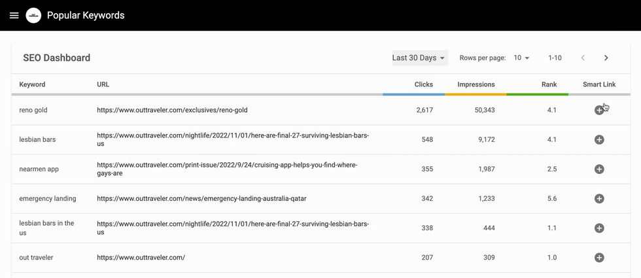Open the Last 30 Days dropdown

click(419, 58)
